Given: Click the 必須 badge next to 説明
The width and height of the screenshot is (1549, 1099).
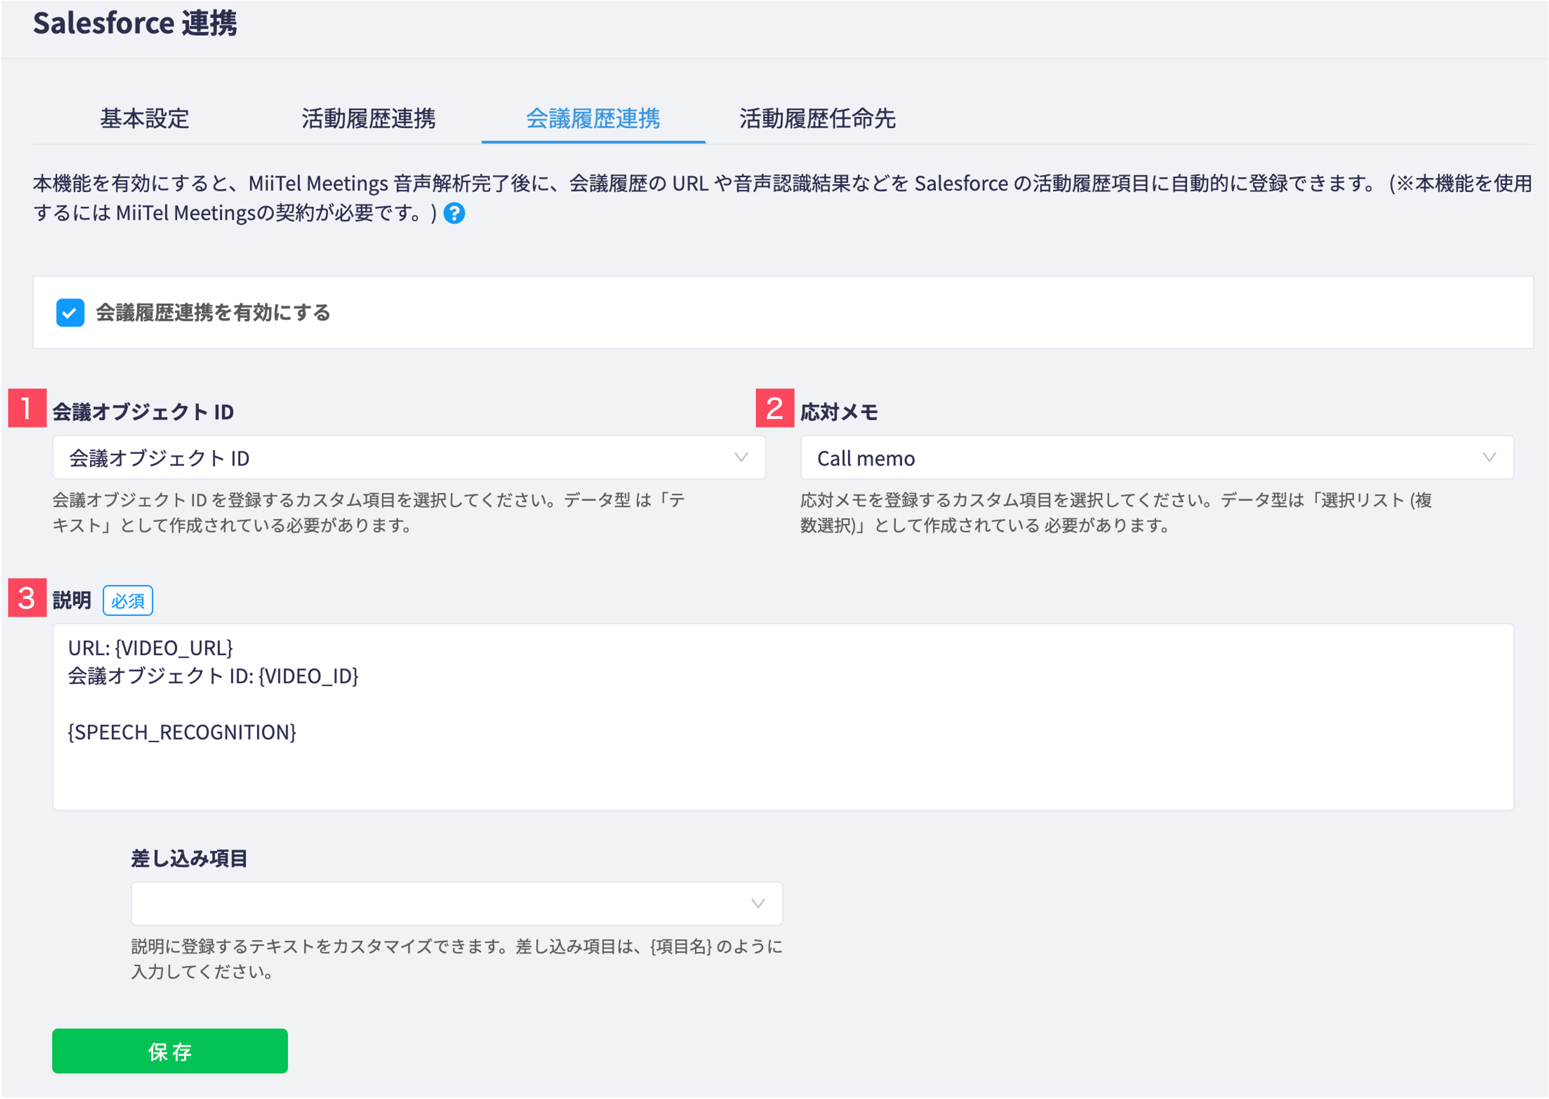Looking at the screenshot, I should coord(128,601).
